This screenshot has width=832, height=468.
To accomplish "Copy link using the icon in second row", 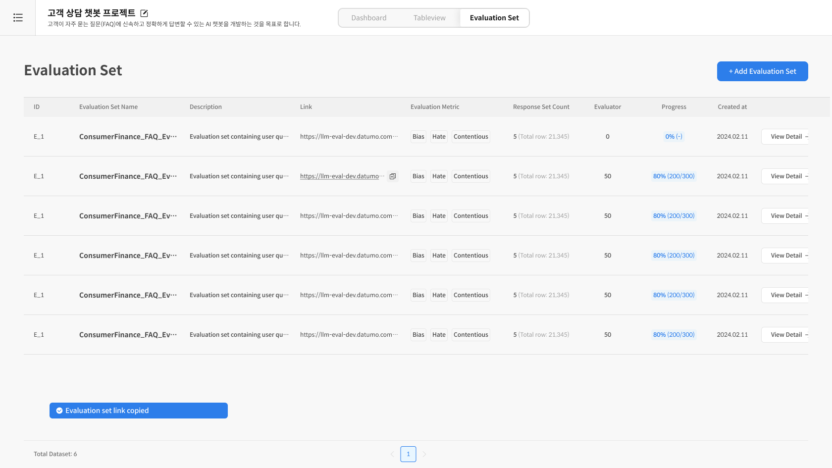I will pos(393,176).
